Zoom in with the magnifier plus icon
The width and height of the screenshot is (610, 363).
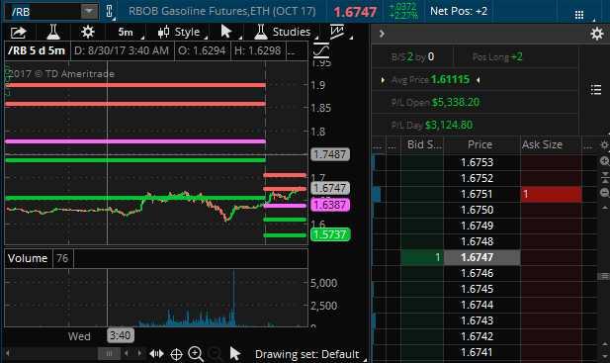tap(196, 354)
